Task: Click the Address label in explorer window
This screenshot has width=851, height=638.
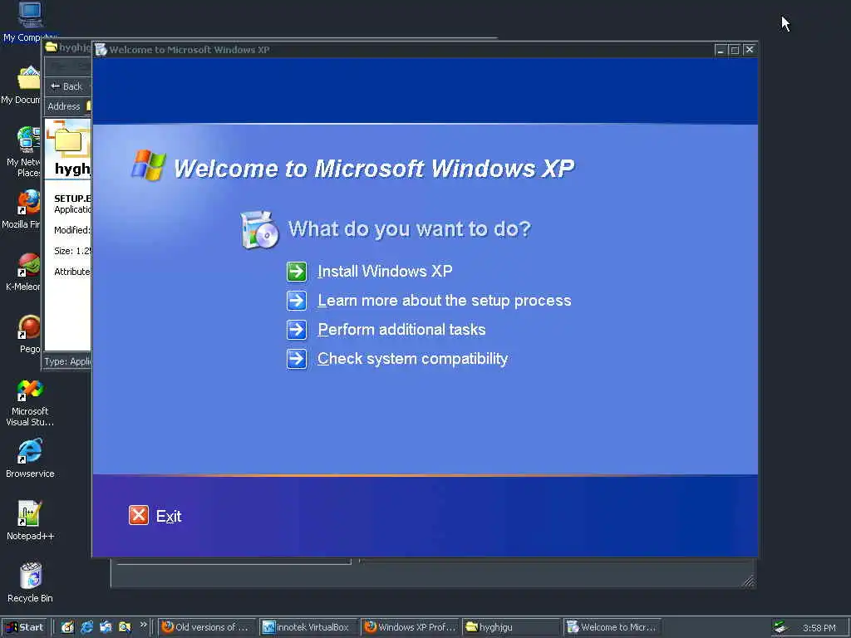Action: (x=63, y=106)
